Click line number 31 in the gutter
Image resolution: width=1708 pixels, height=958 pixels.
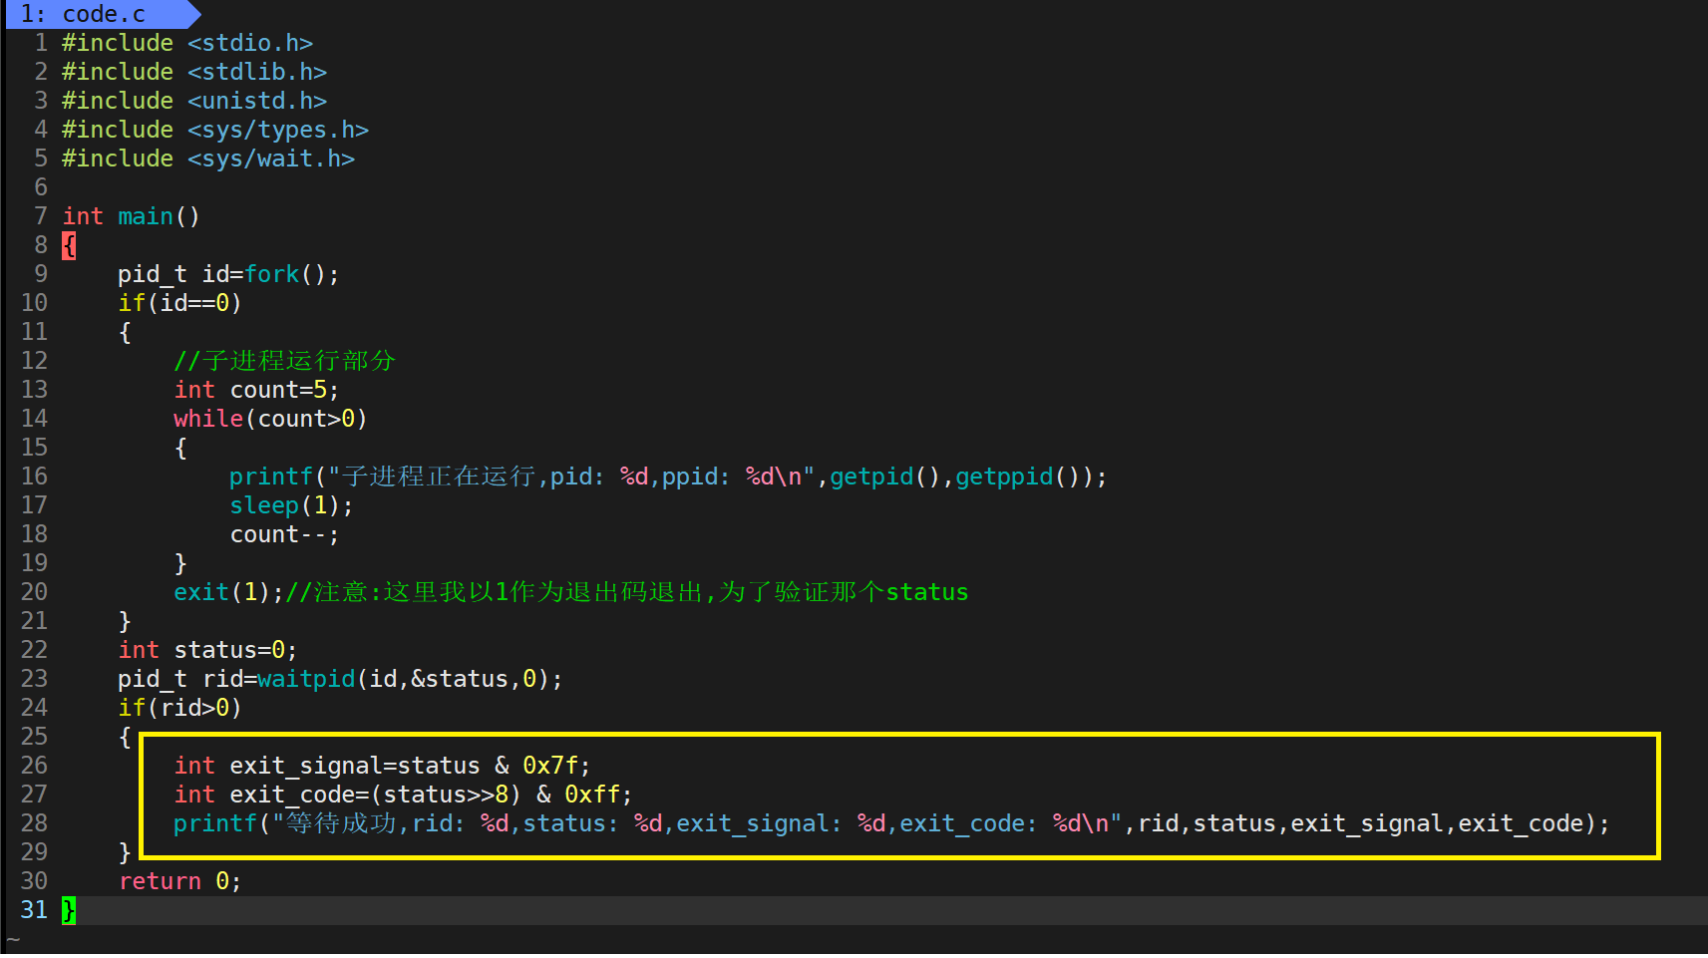tap(34, 910)
